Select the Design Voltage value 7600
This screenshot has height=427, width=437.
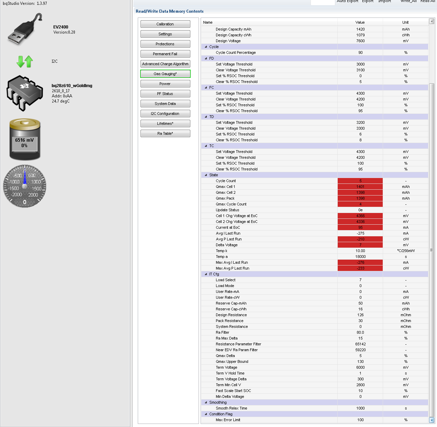pyautogui.click(x=360, y=41)
